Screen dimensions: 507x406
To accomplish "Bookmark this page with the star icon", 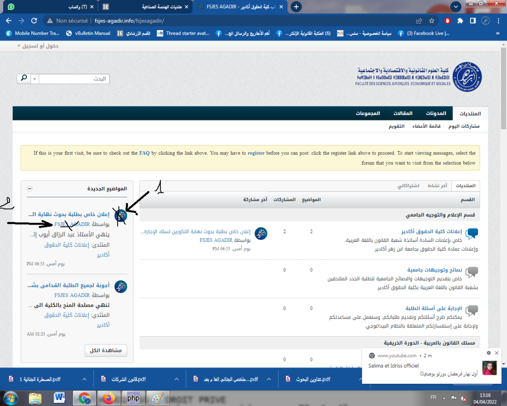I will tap(432, 21).
